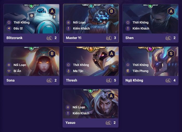
Task: Click the Tiên Phong helmet icon on Ngộ Không
Action: pyautogui.click(x=128, y=71)
